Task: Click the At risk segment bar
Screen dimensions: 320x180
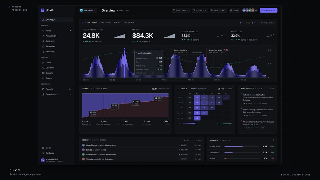Action: click(x=242, y=158)
